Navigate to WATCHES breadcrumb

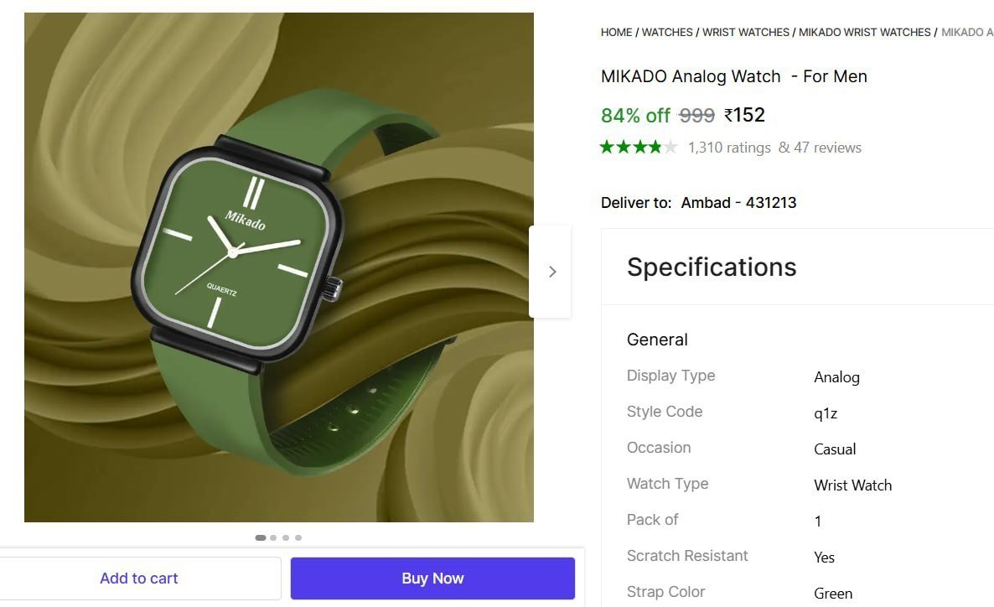point(666,32)
